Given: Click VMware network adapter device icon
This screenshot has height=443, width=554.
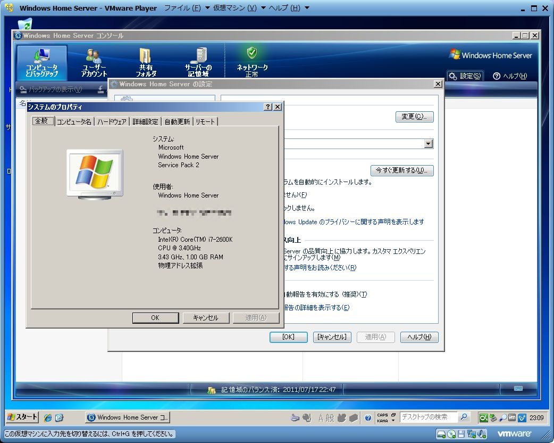Looking at the screenshot, I should pyautogui.click(x=472, y=434).
